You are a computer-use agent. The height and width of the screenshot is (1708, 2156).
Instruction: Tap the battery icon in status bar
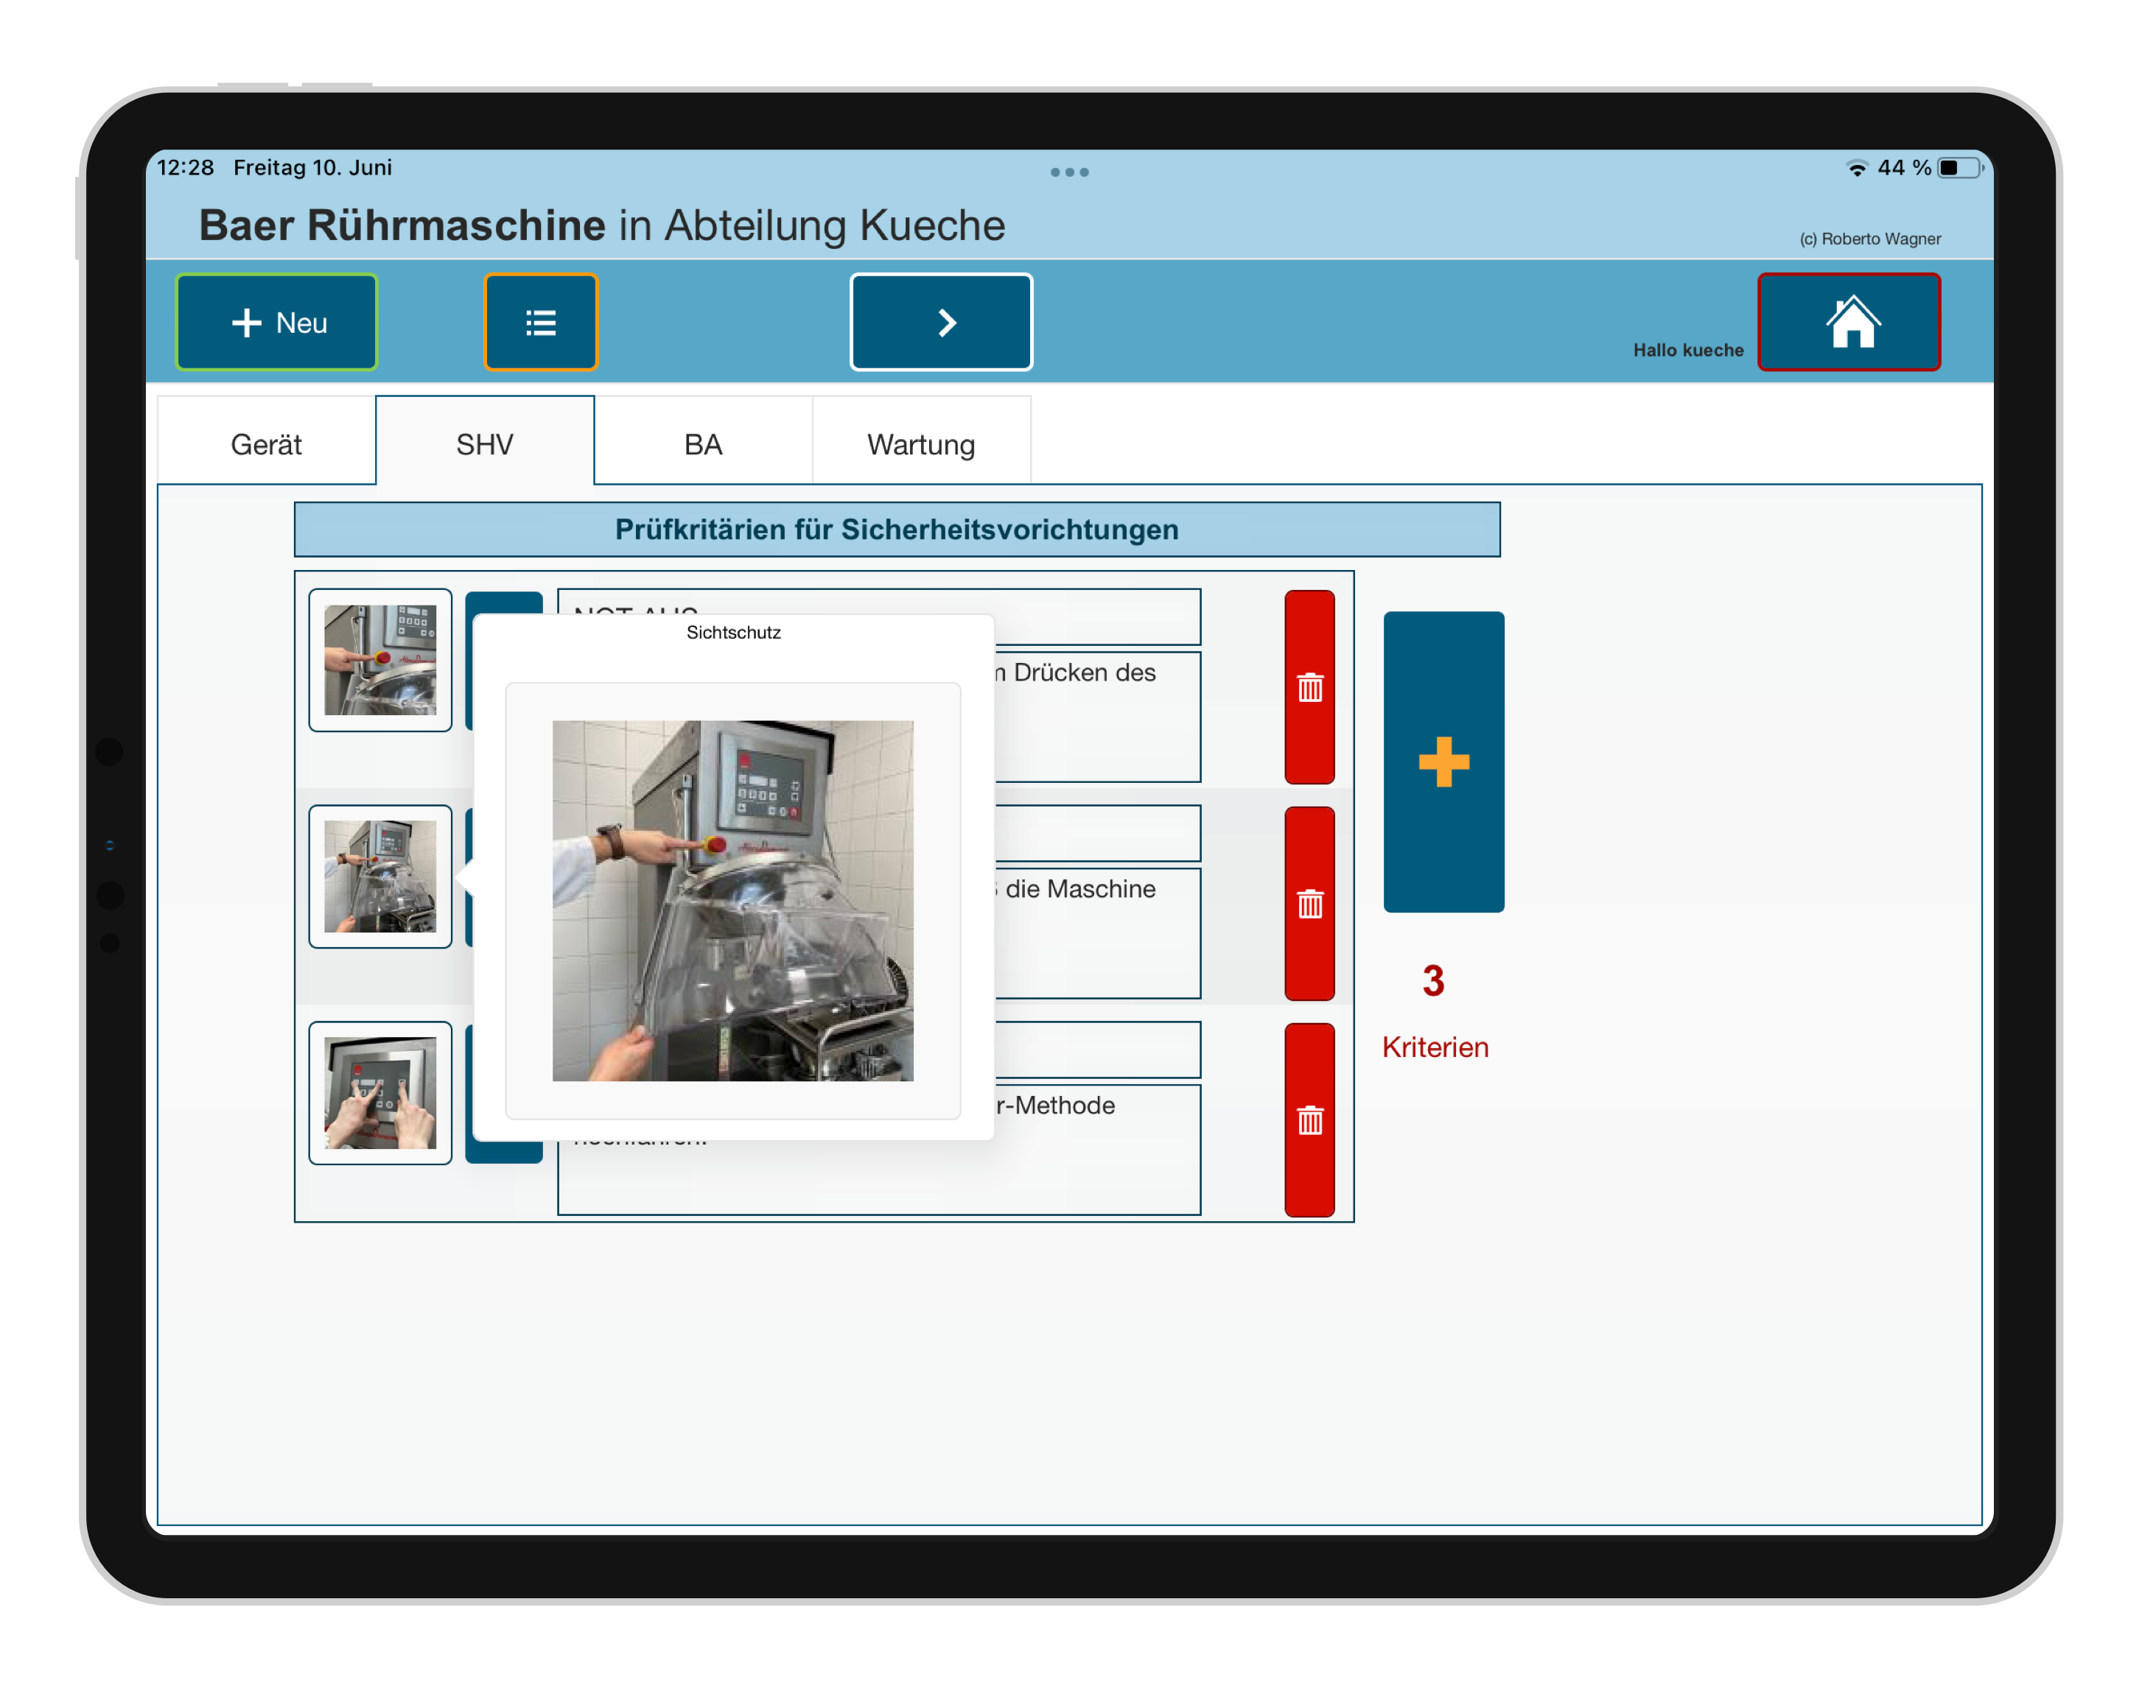pos(1958,168)
